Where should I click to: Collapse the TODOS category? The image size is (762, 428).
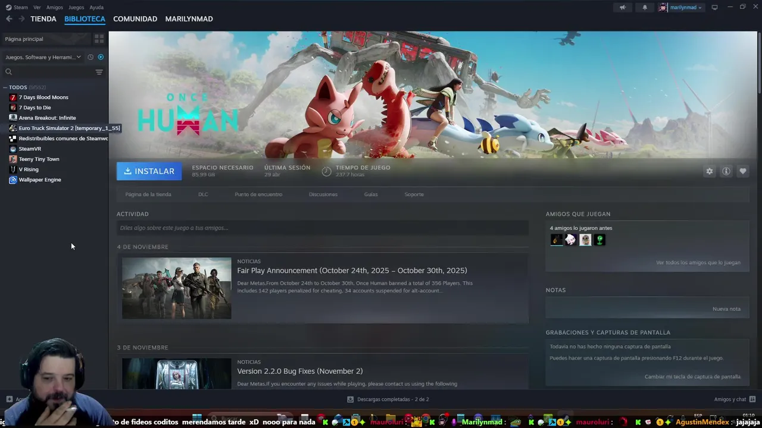[5, 87]
